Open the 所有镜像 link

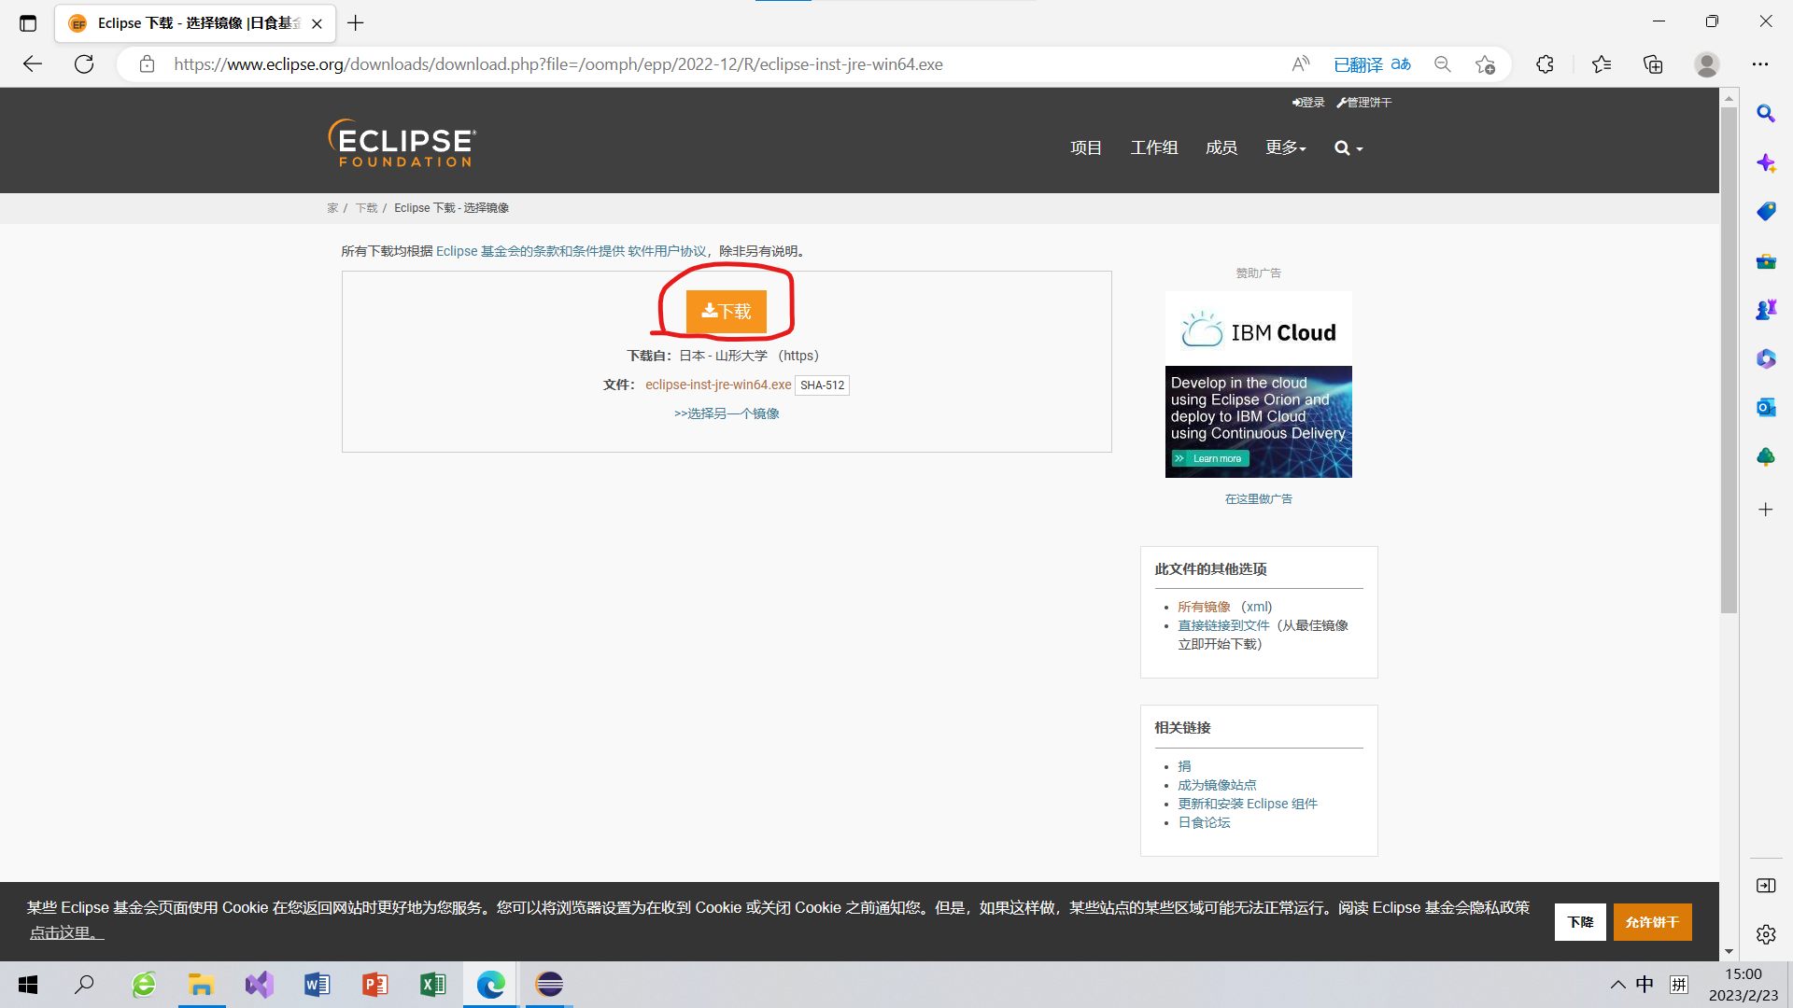click(1204, 607)
